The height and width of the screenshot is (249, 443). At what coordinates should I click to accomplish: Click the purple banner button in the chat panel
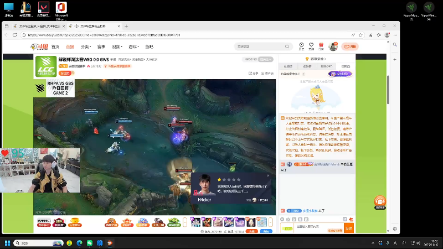340,74
